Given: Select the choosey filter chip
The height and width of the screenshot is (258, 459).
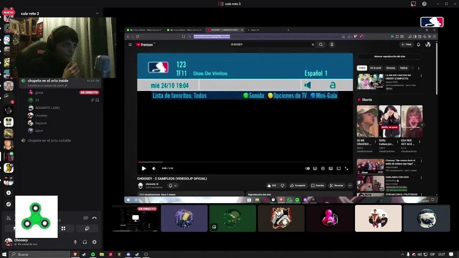Looking at the screenshot, I should (x=391, y=68).
